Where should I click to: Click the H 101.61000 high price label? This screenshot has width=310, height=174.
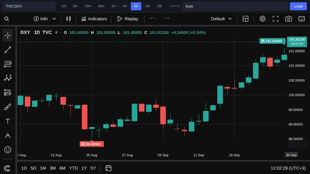tap(272, 41)
